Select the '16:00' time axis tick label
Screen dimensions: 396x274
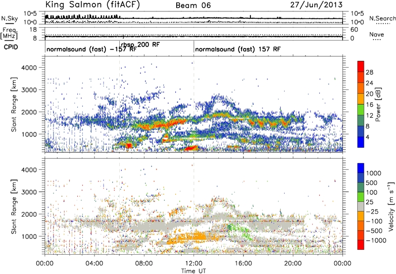pos(243,264)
